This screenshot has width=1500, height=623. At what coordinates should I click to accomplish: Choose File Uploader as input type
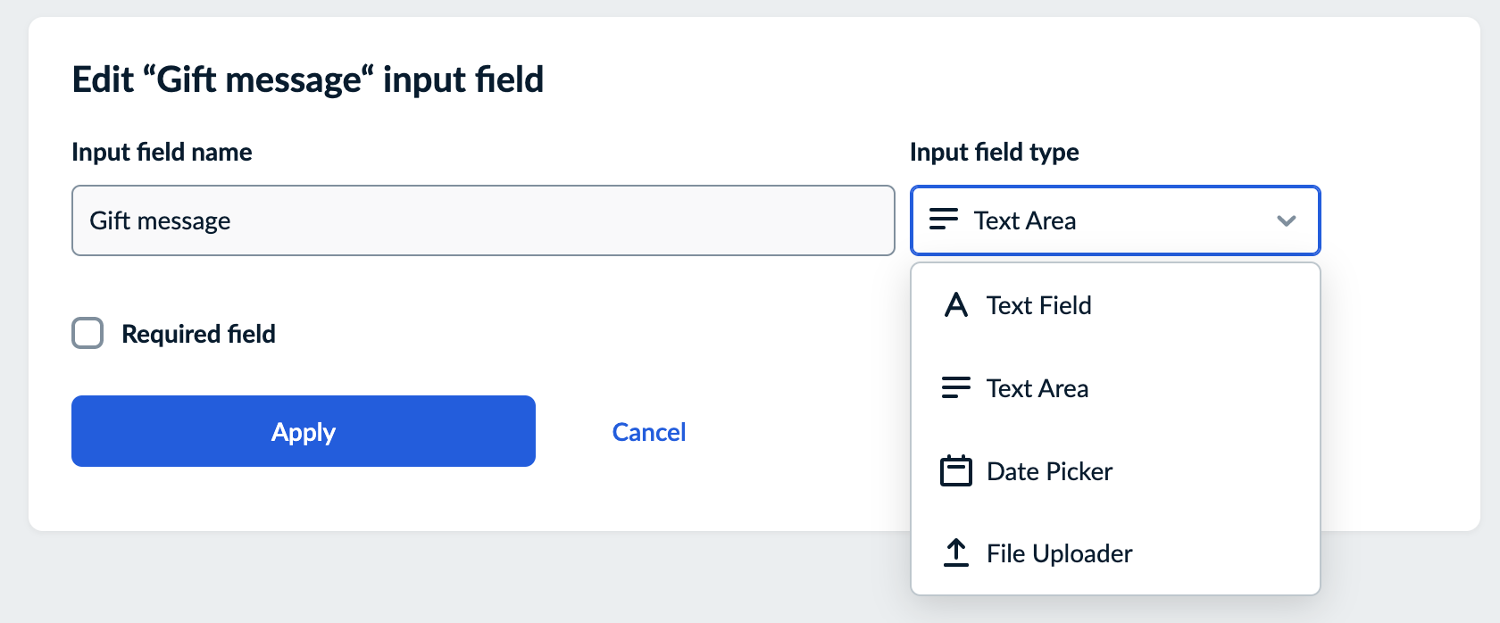tap(1059, 553)
